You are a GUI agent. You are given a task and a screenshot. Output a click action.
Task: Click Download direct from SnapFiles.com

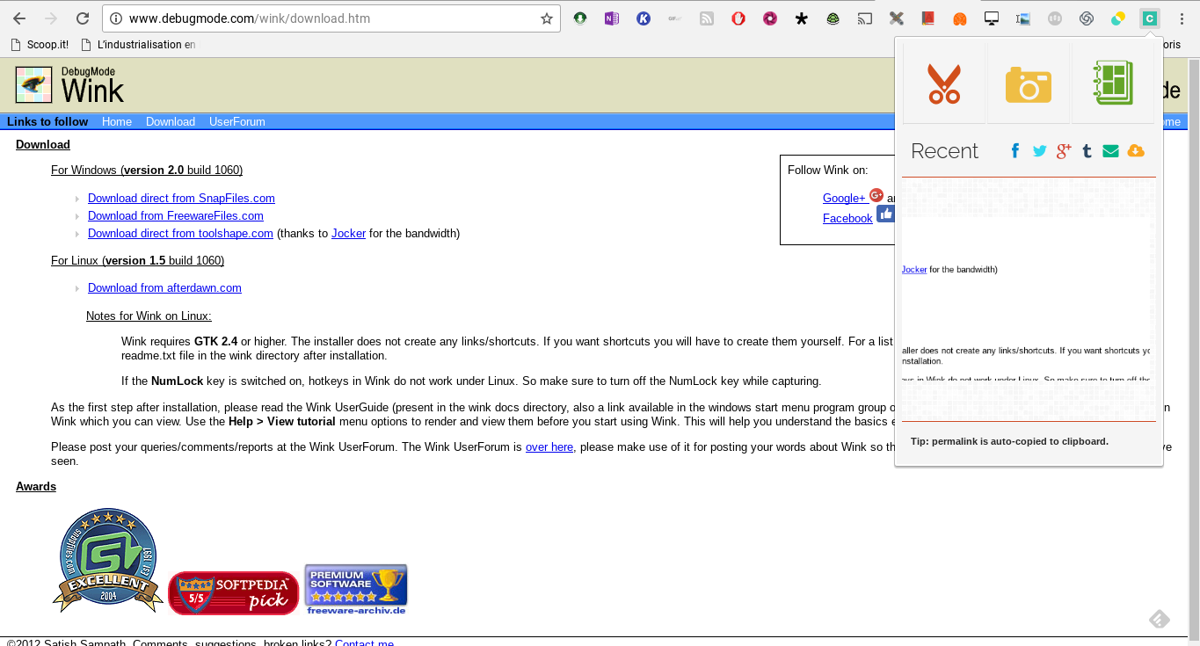181,199
